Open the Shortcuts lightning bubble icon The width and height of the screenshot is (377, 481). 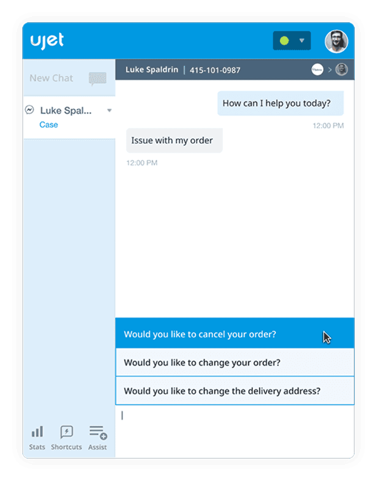(67, 432)
